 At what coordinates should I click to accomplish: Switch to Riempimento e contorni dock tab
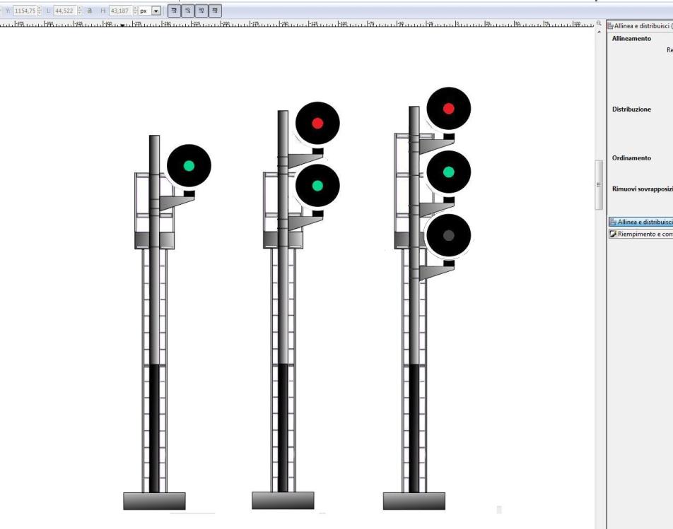pyautogui.click(x=640, y=234)
